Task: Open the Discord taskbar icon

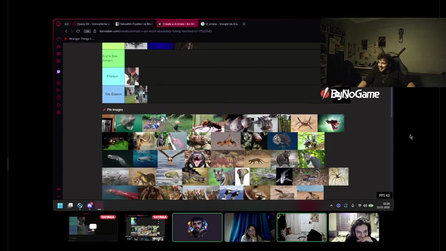Action: click(x=90, y=206)
